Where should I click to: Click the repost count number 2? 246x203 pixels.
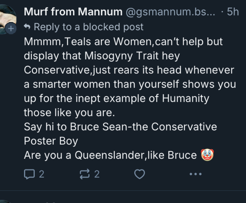coord(97,174)
